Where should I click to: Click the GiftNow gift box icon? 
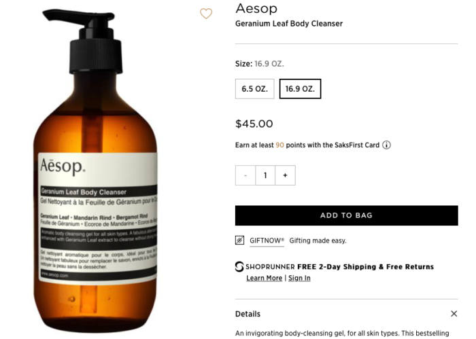coord(239,240)
